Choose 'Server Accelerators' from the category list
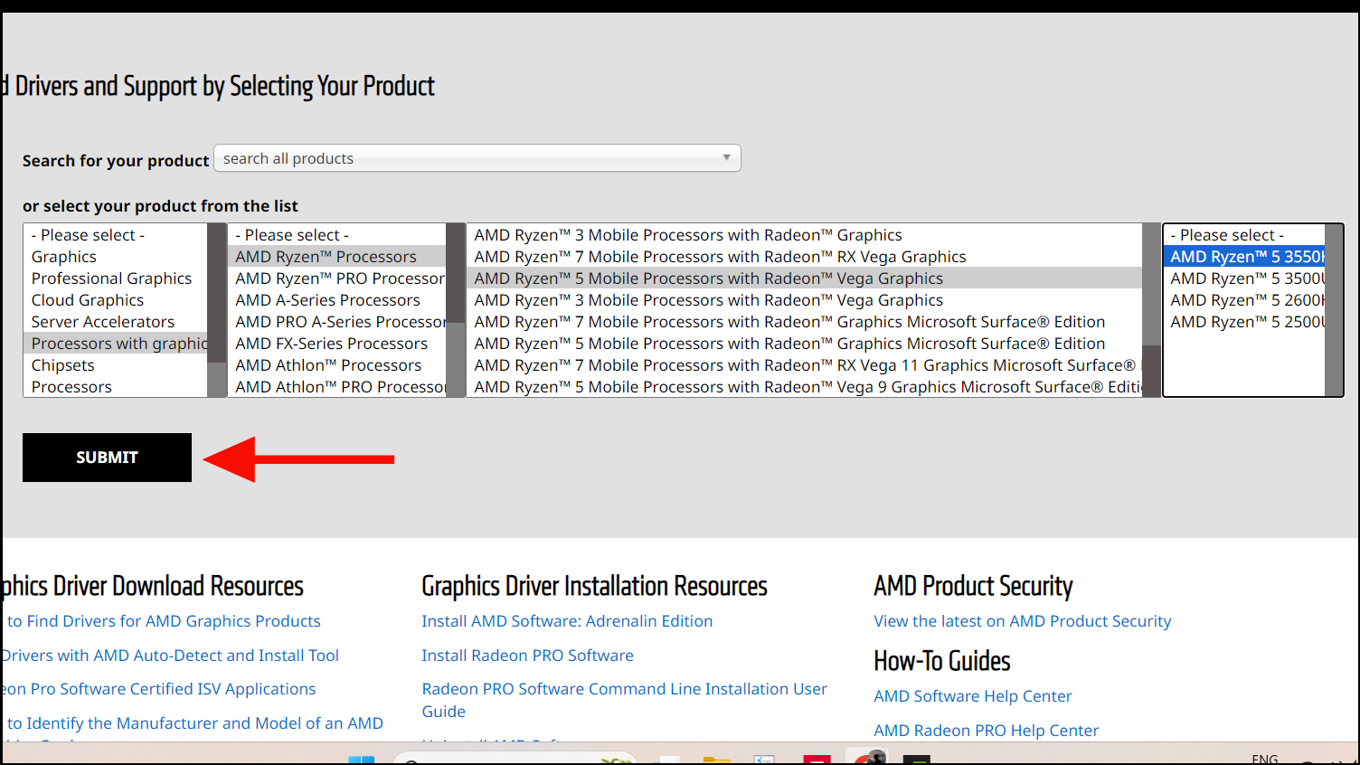 pyautogui.click(x=116, y=322)
